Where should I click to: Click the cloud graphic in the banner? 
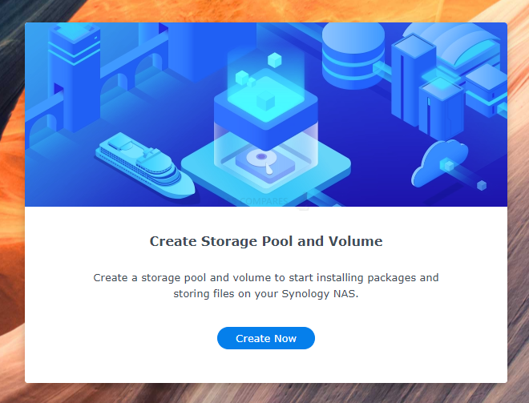(439, 163)
